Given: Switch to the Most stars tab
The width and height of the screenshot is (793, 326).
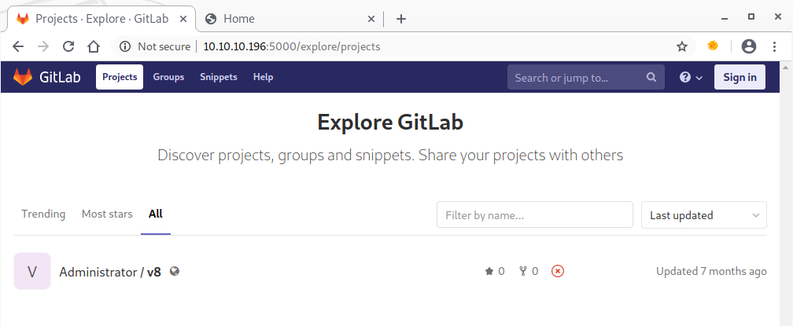Looking at the screenshot, I should tap(107, 214).
